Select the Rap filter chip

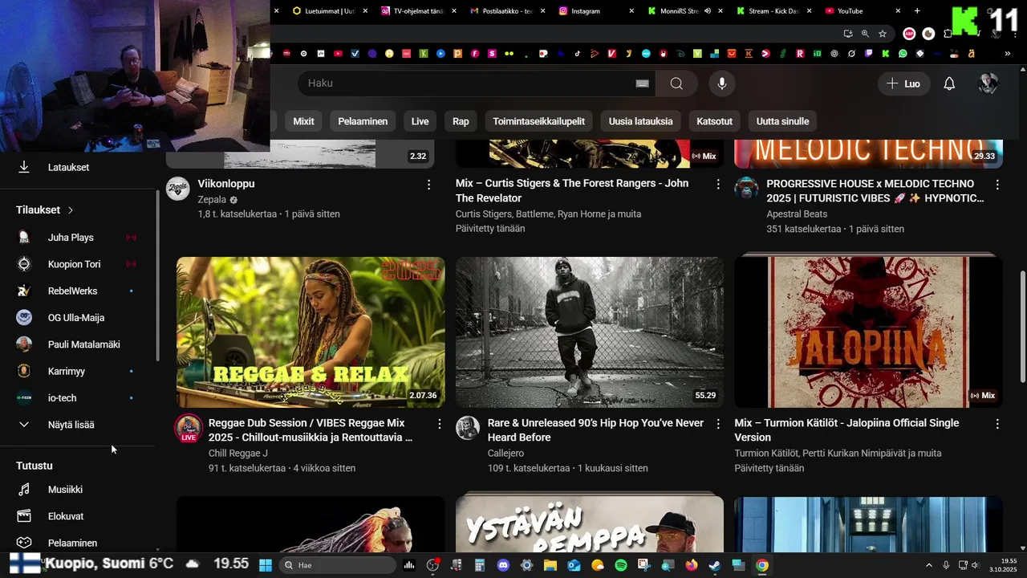(461, 121)
